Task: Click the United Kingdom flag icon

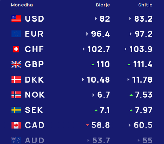Action: [x=16, y=64]
